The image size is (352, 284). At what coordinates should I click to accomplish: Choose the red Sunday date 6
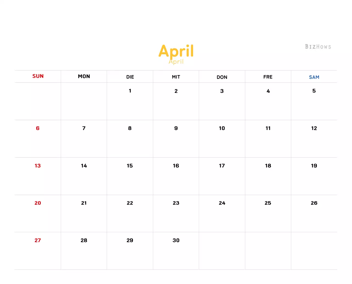point(38,128)
